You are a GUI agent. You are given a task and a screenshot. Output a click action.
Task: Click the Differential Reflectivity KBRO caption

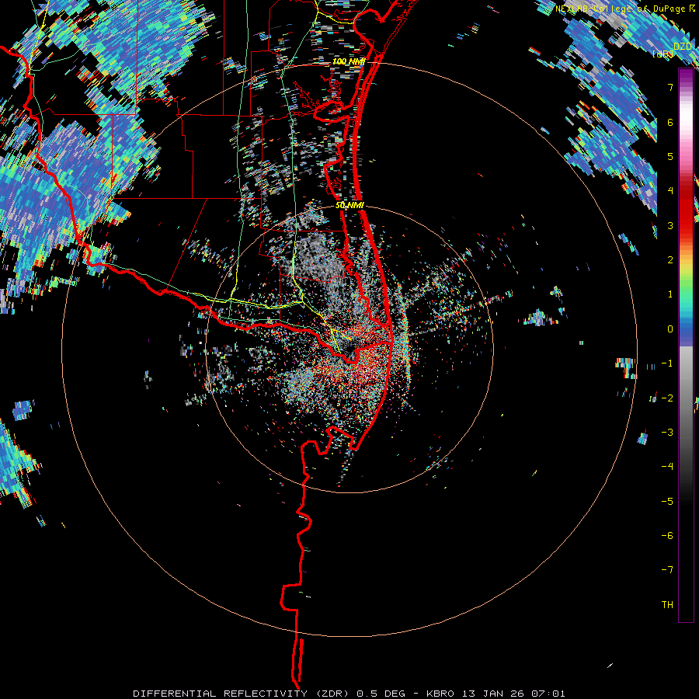click(349, 694)
